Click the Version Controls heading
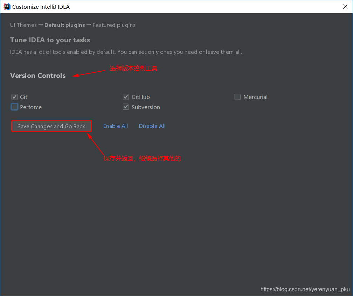Viewport: 353px width, 296px height. click(38, 75)
